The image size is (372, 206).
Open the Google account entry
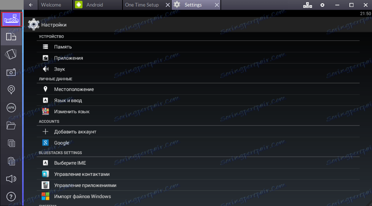click(198, 143)
